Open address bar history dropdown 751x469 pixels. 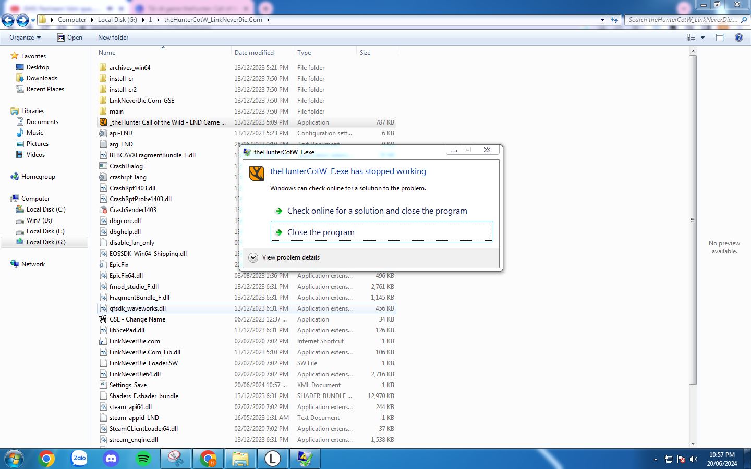tap(602, 20)
